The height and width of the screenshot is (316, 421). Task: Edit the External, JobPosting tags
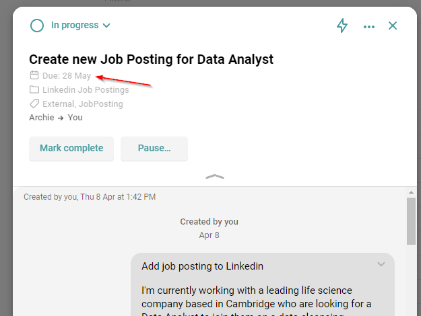(83, 104)
